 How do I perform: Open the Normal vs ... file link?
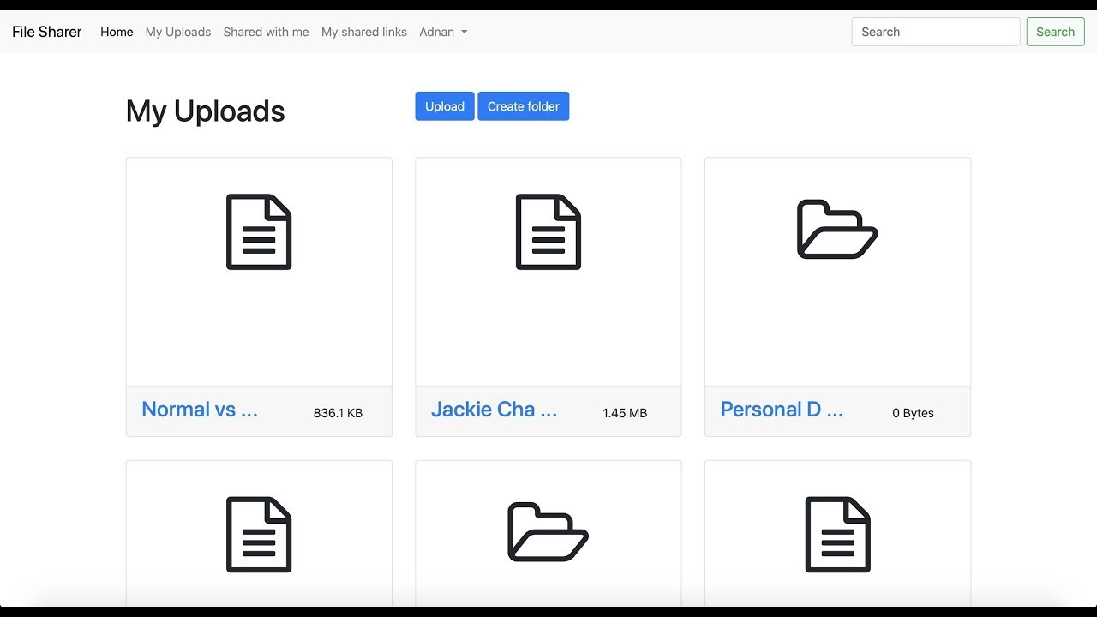coord(200,410)
